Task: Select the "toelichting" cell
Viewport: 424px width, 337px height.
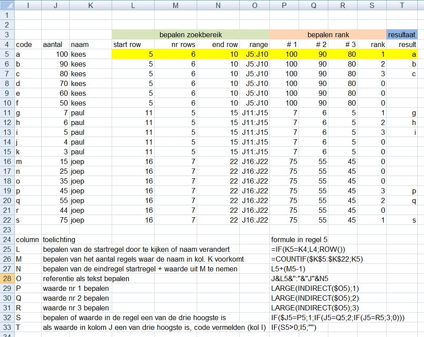Action: point(59,239)
